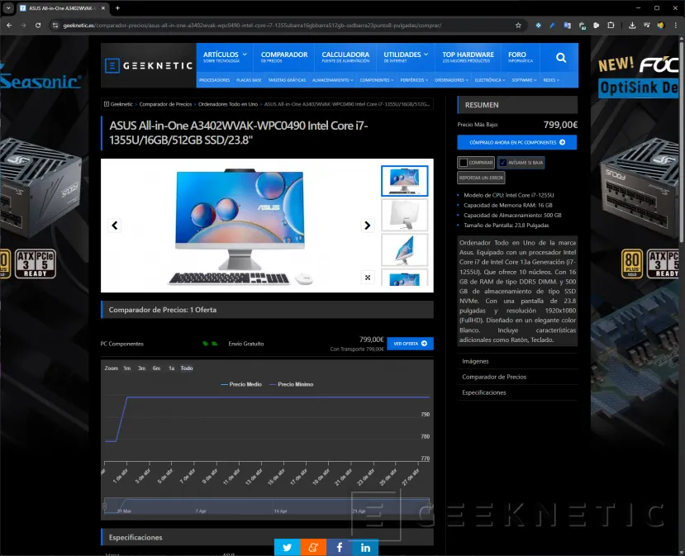Image resolution: width=685 pixels, height=556 pixels.
Task: Go to Placas Base category
Action: pos(249,80)
